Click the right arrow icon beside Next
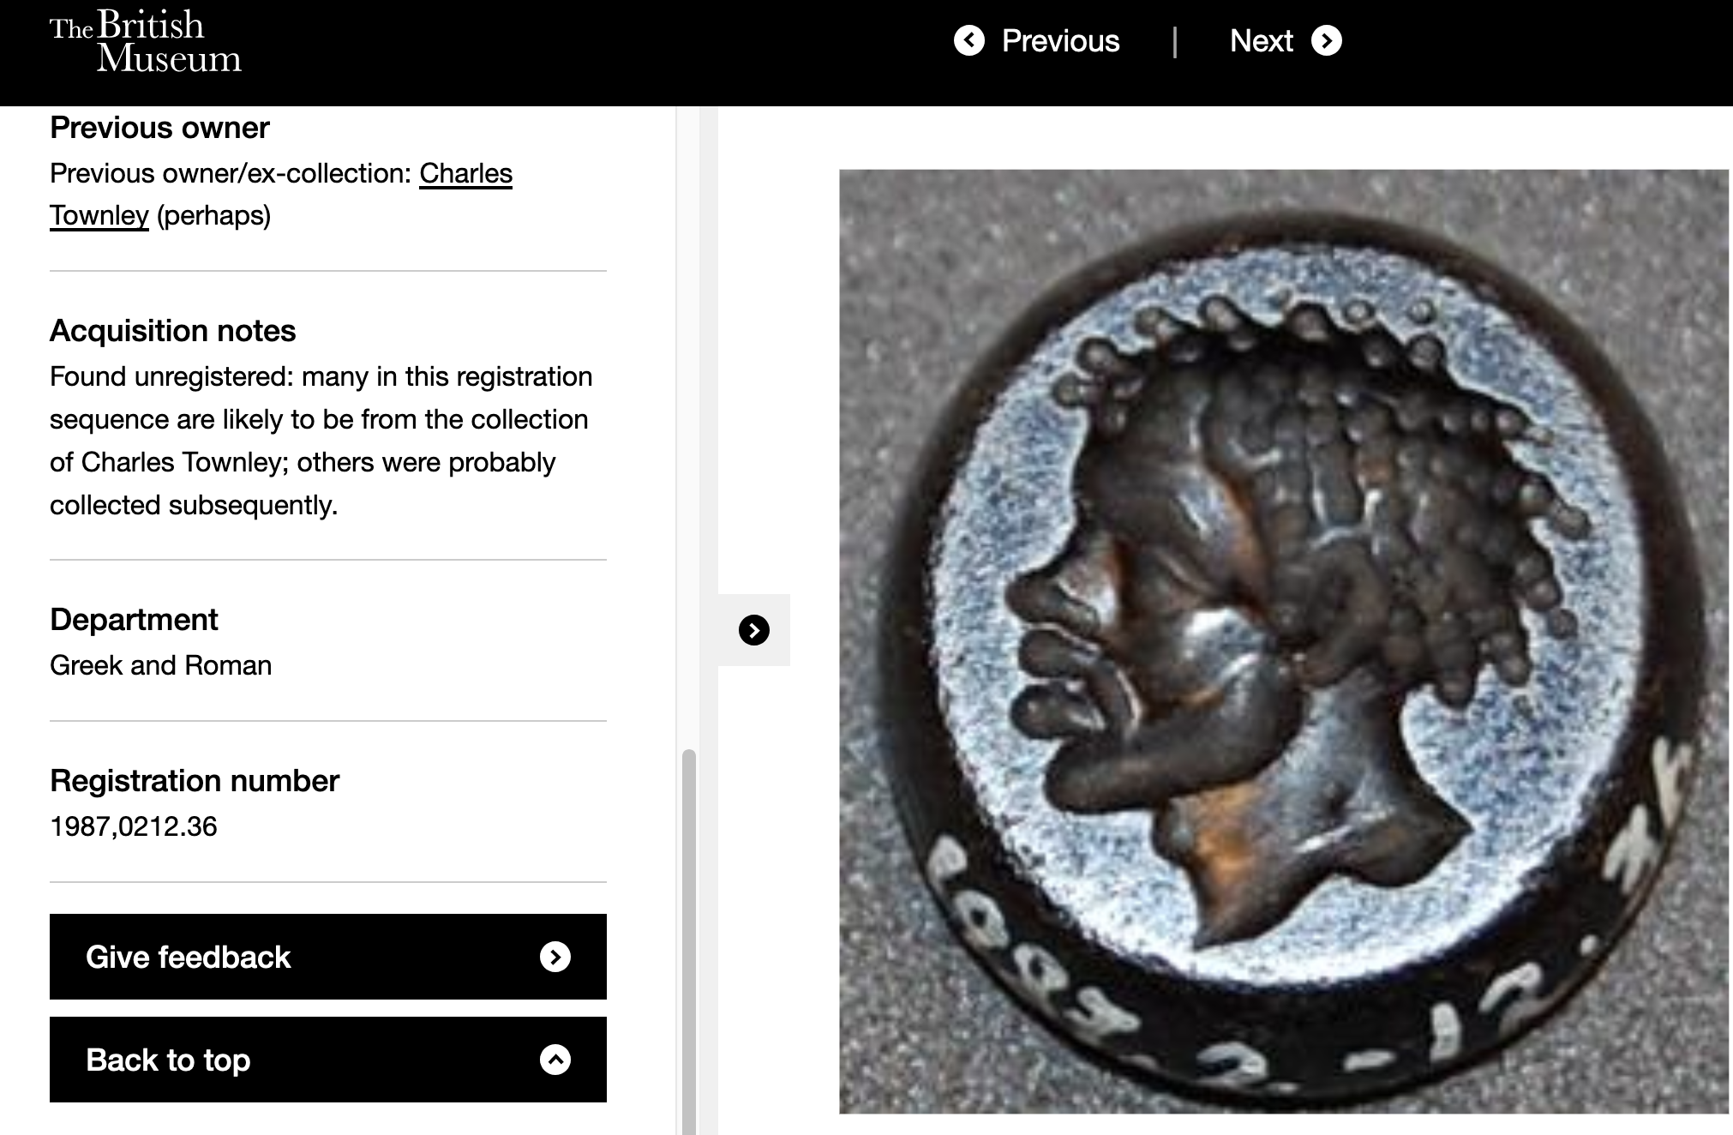The width and height of the screenshot is (1733, 1135). 1327,40
